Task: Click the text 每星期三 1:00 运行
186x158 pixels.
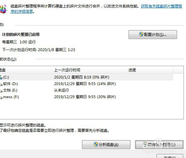Action: [x=19, y=42]
